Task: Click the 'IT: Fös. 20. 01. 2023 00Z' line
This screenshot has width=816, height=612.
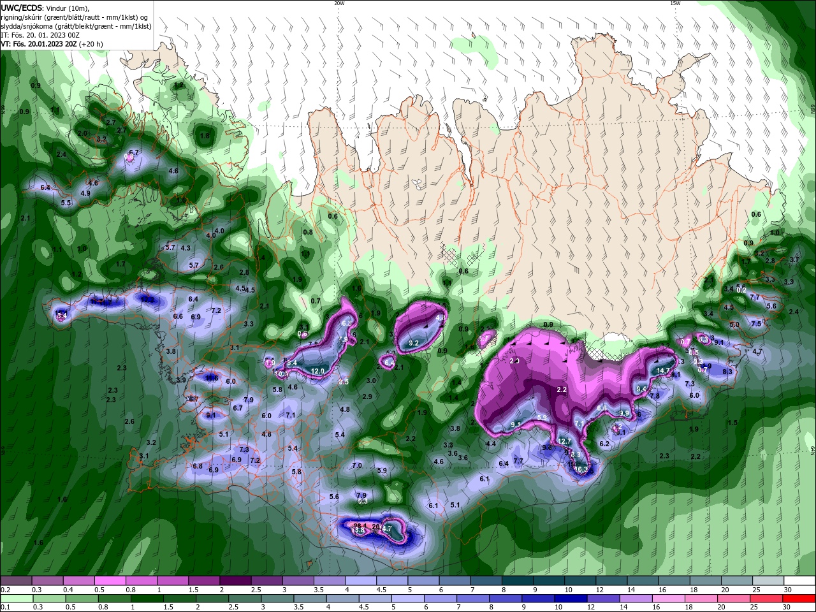Action: (40, 35)
